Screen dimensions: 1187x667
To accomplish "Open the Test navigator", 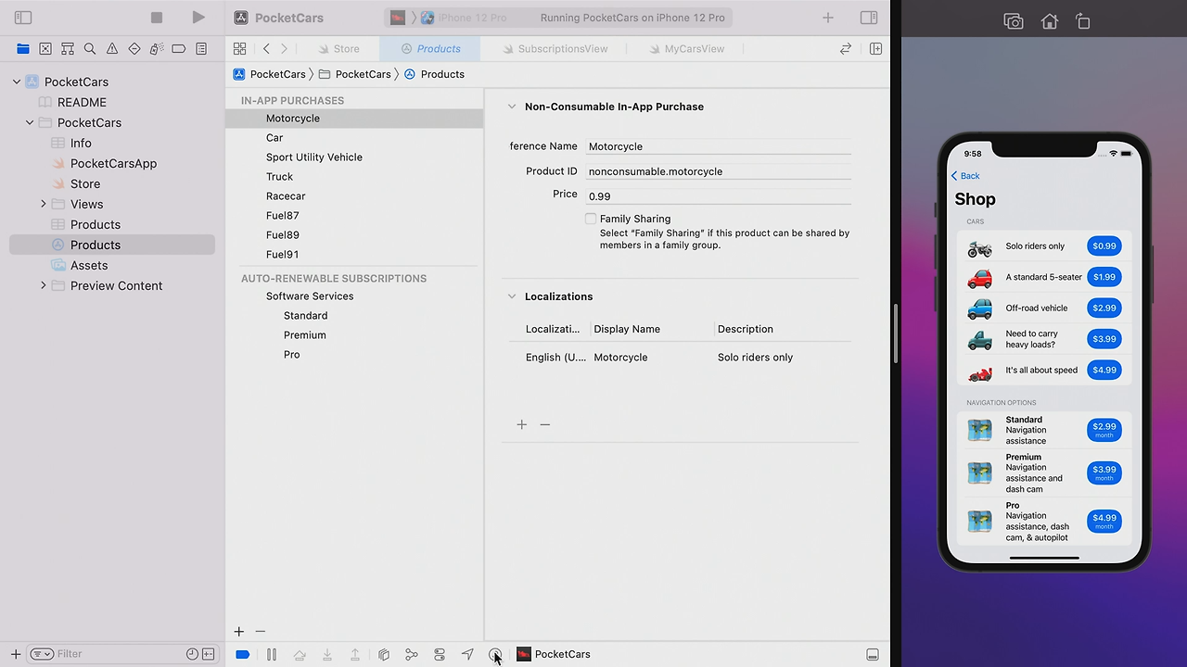I will [134, 48].
